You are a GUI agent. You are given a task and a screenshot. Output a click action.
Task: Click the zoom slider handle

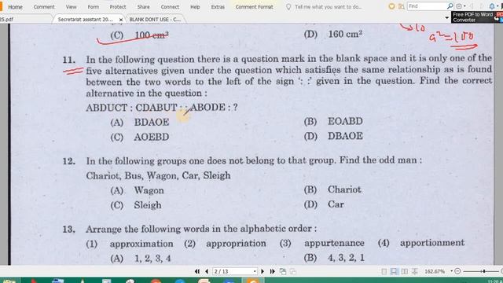(484, 271)
